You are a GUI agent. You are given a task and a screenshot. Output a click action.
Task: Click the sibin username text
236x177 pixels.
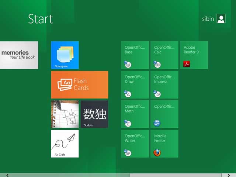tap(208, 19)
